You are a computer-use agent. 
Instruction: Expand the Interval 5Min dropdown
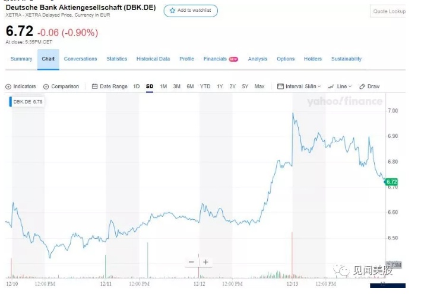pyautogui.click(x=300, y=86)
